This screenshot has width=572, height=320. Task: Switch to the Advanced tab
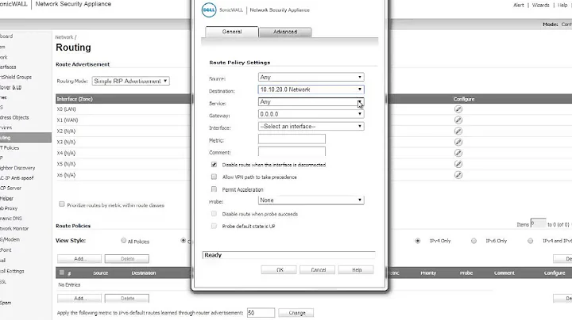pos(285,32)
